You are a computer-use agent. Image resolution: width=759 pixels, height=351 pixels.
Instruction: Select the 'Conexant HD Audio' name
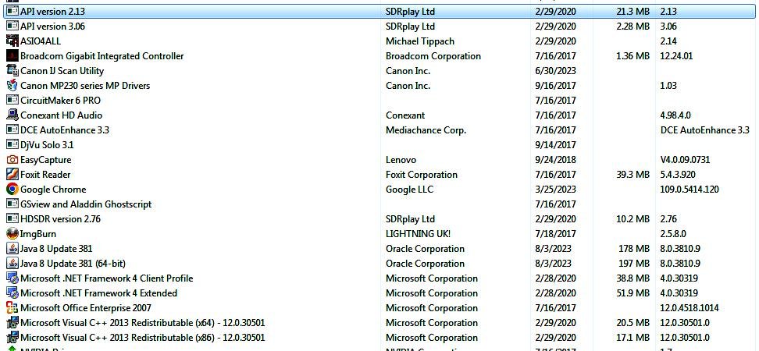coord(62,115)
